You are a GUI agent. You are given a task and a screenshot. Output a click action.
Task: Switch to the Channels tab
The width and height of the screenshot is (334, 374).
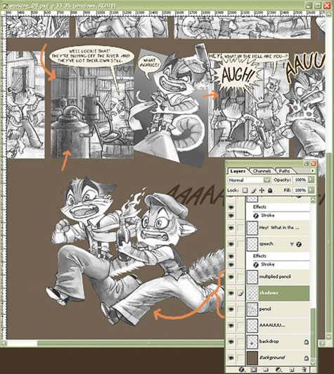tap(262, 171)
